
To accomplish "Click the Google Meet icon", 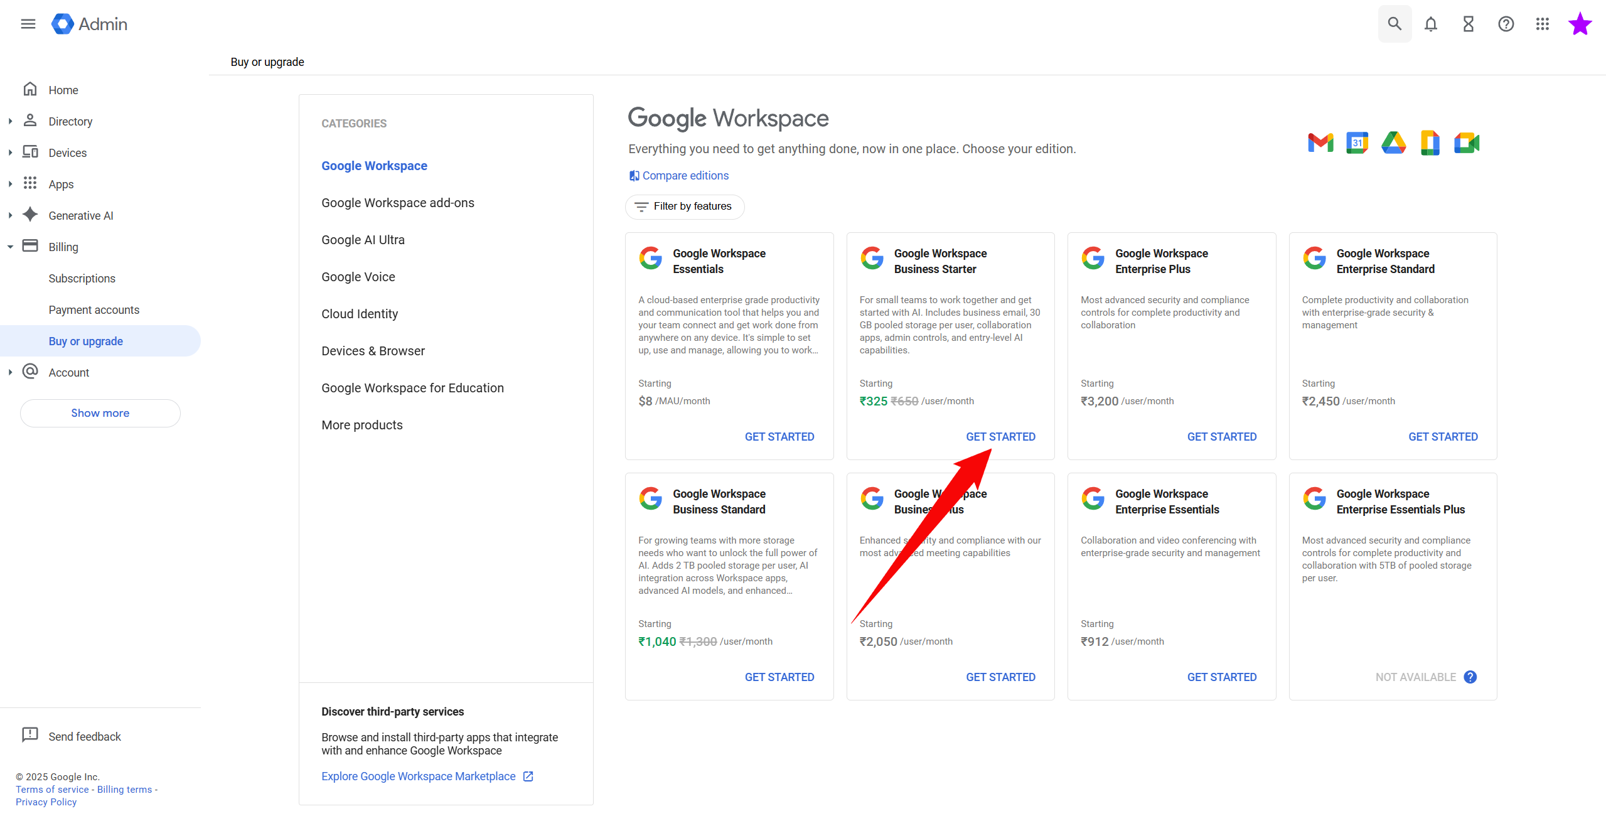I will tap(1467, 142).
